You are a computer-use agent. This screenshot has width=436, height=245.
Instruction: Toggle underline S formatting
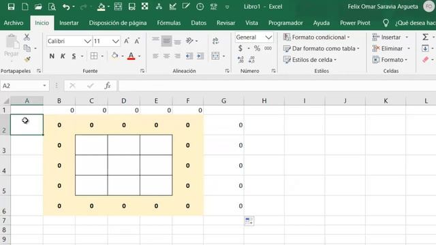tap(74, 56)
